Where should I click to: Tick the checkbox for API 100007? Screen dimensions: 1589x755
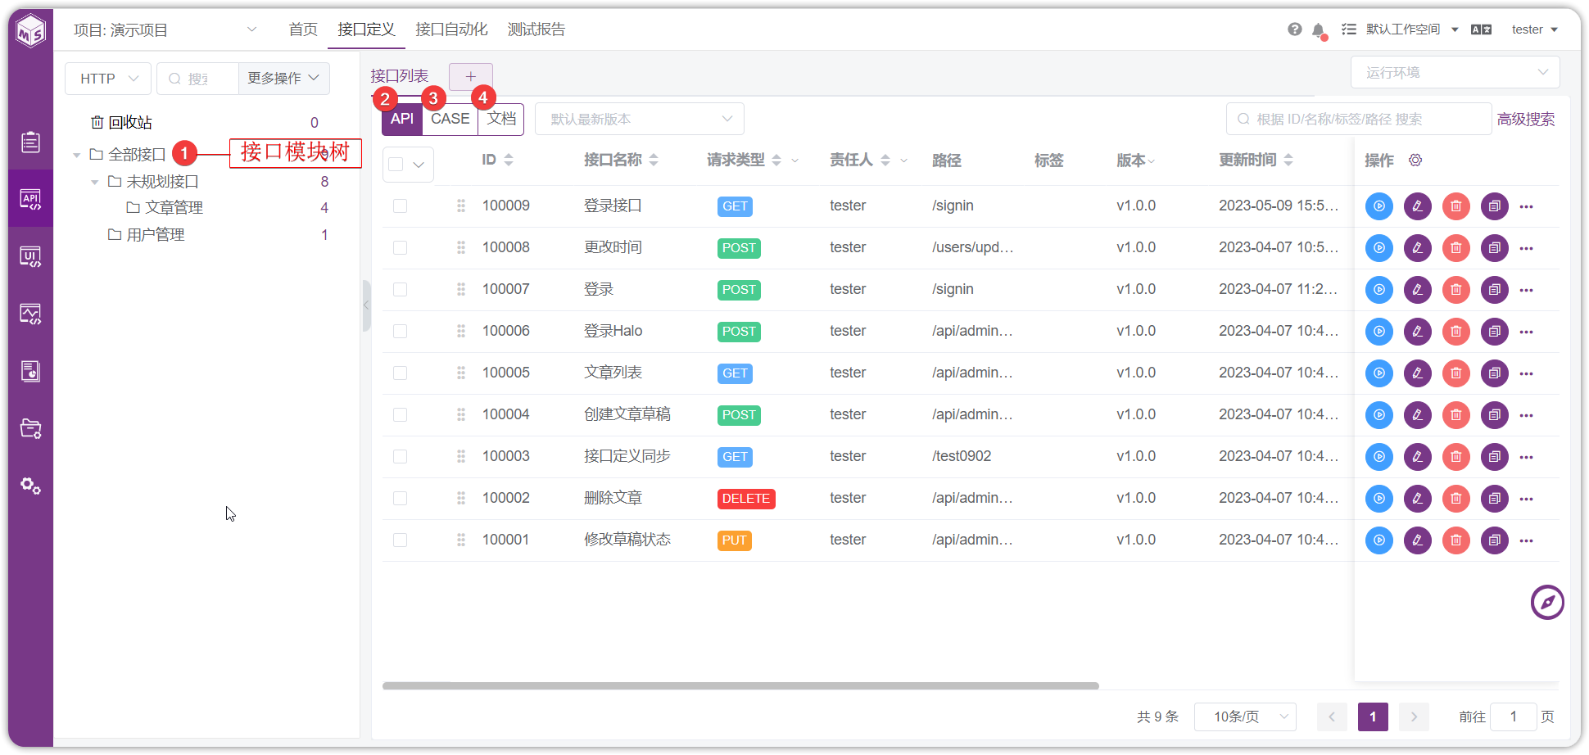(x=400, y=290)
